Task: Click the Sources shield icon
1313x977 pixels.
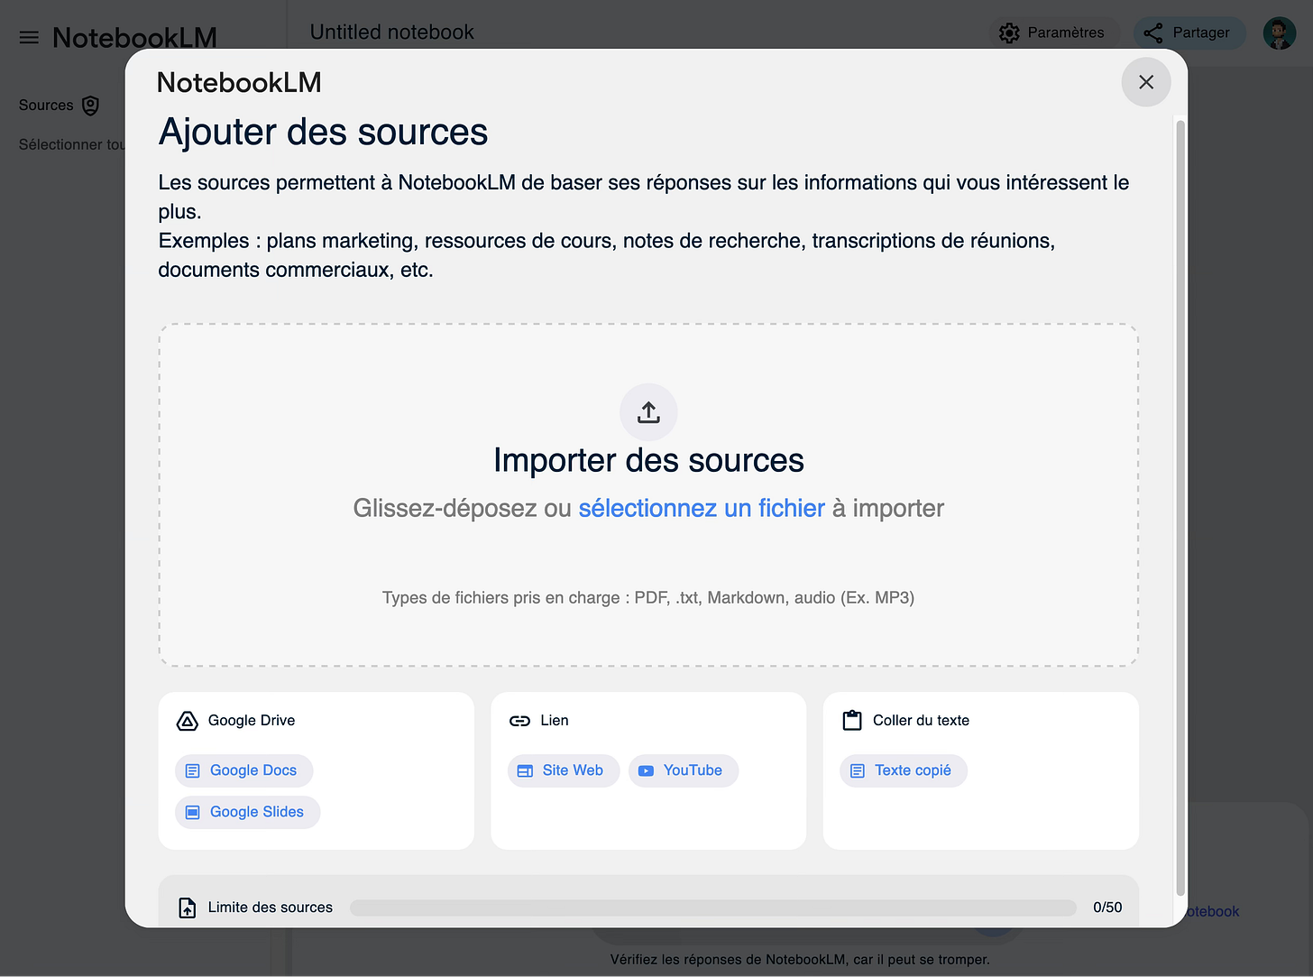Action: point(90,106)
